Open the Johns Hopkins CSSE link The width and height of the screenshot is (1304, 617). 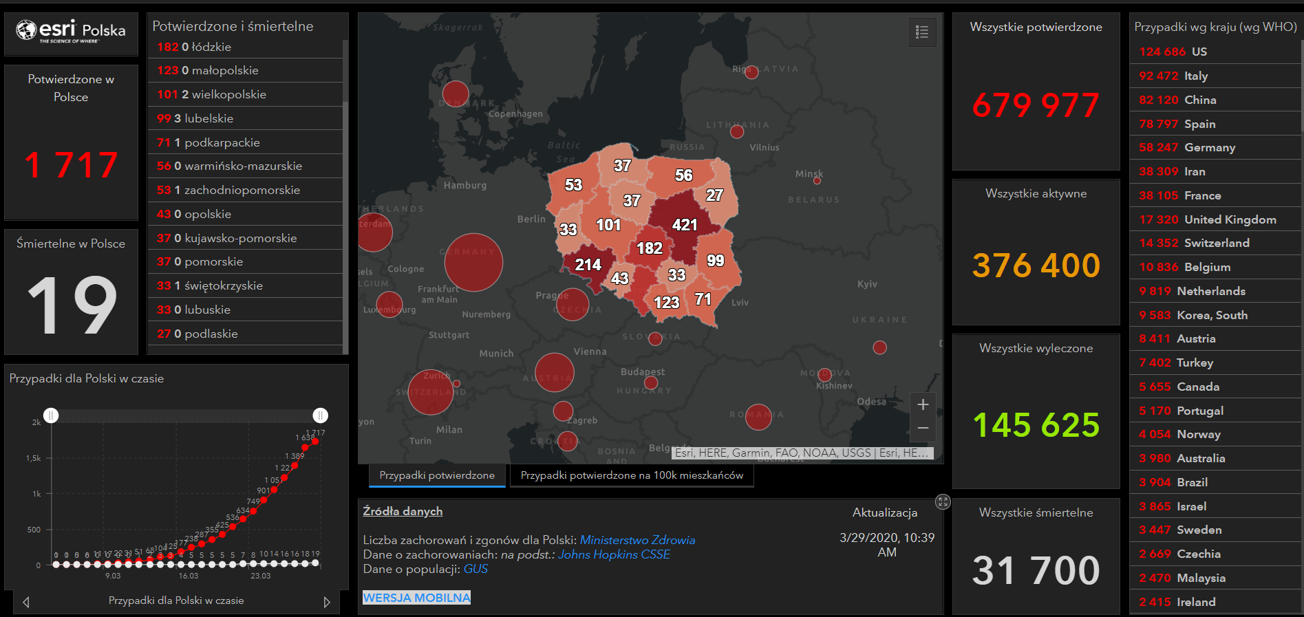point(614,554)
